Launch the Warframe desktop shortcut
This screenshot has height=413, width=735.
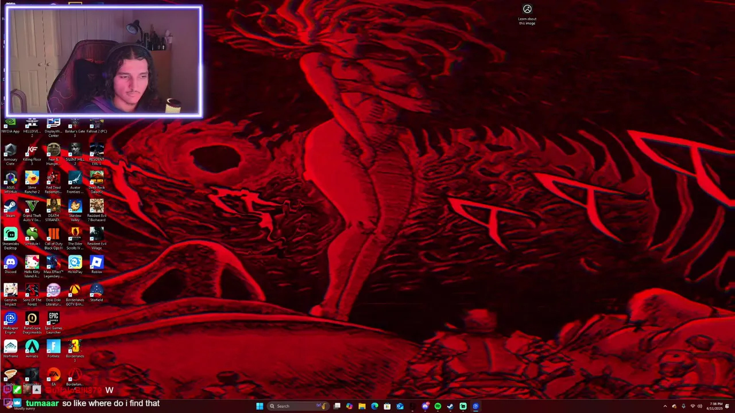click(x=10, y=349)
